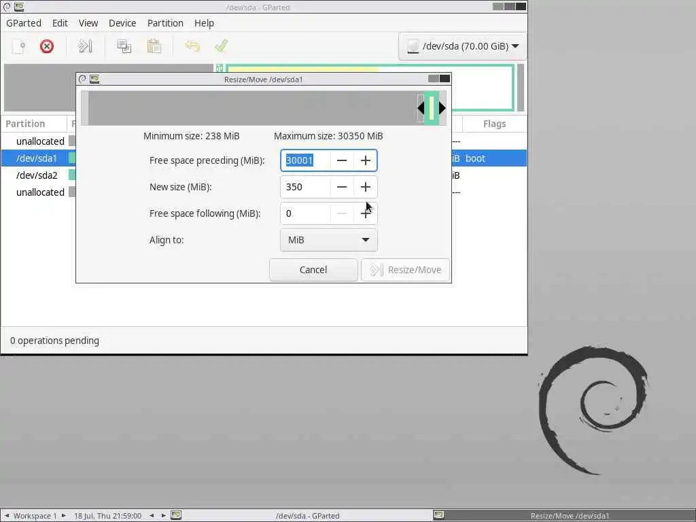
Task: Click the Resize/Move toolbar icon
Action: tap(85, 46)
